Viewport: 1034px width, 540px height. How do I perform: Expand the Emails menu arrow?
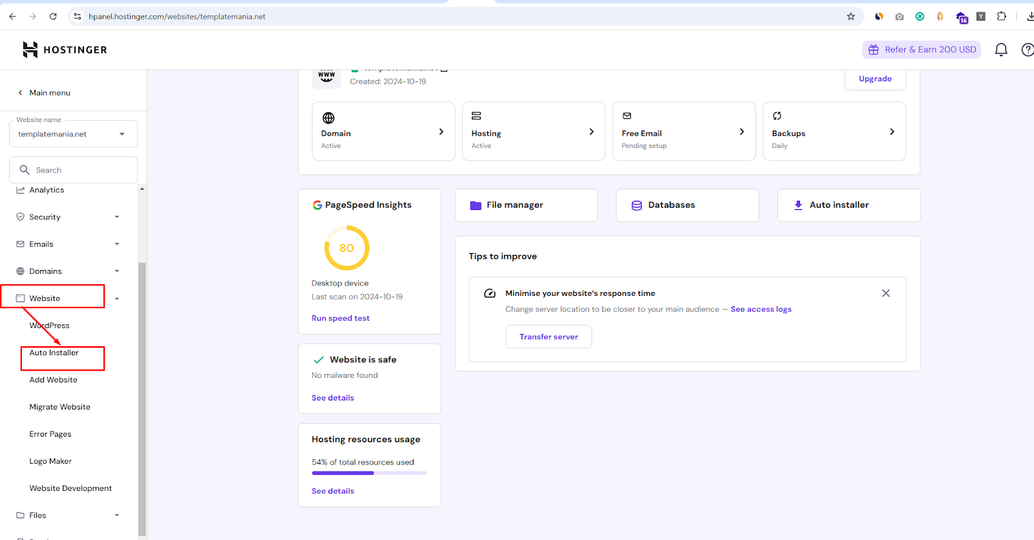pos(117,244)
